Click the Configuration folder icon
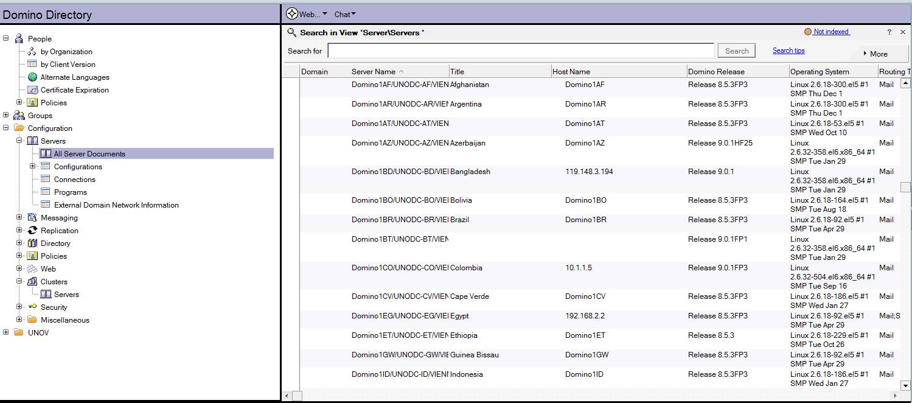 click(19, 128)
